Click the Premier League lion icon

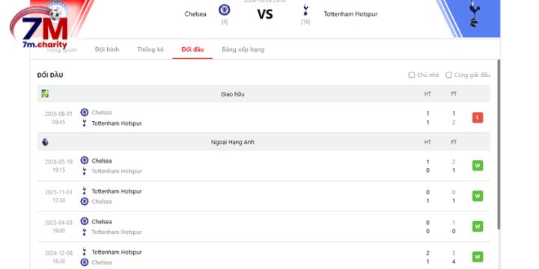pyautogui.click(x=45, y=142)
